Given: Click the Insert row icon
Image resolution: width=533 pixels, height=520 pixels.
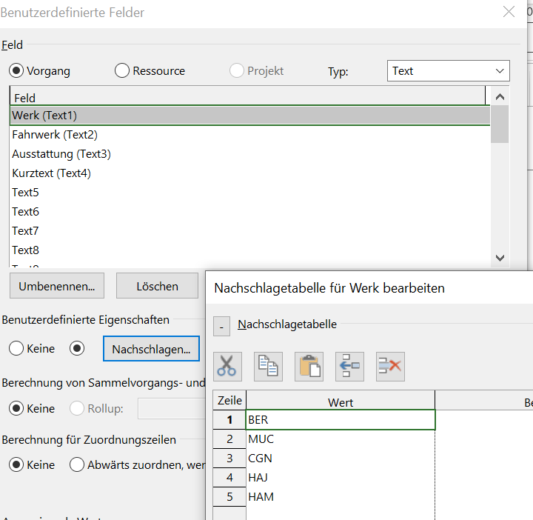Looking at the screenshot, I should 349,366.
